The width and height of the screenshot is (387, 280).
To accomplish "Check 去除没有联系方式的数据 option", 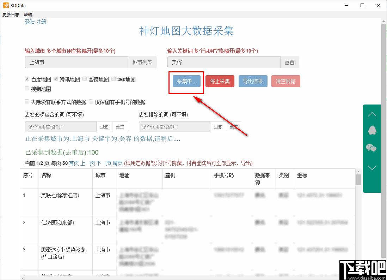I will coord(27,101).
